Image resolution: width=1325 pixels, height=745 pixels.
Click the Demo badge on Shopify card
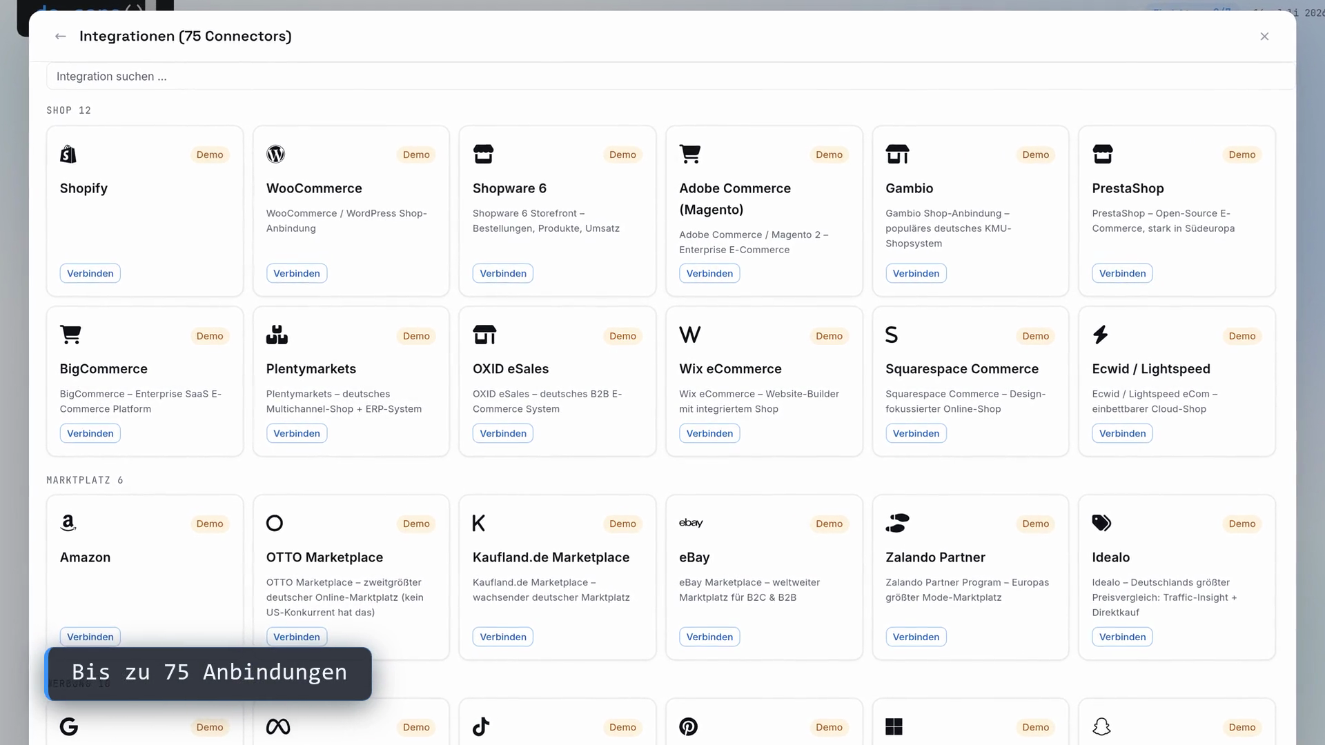pos(210,155)
